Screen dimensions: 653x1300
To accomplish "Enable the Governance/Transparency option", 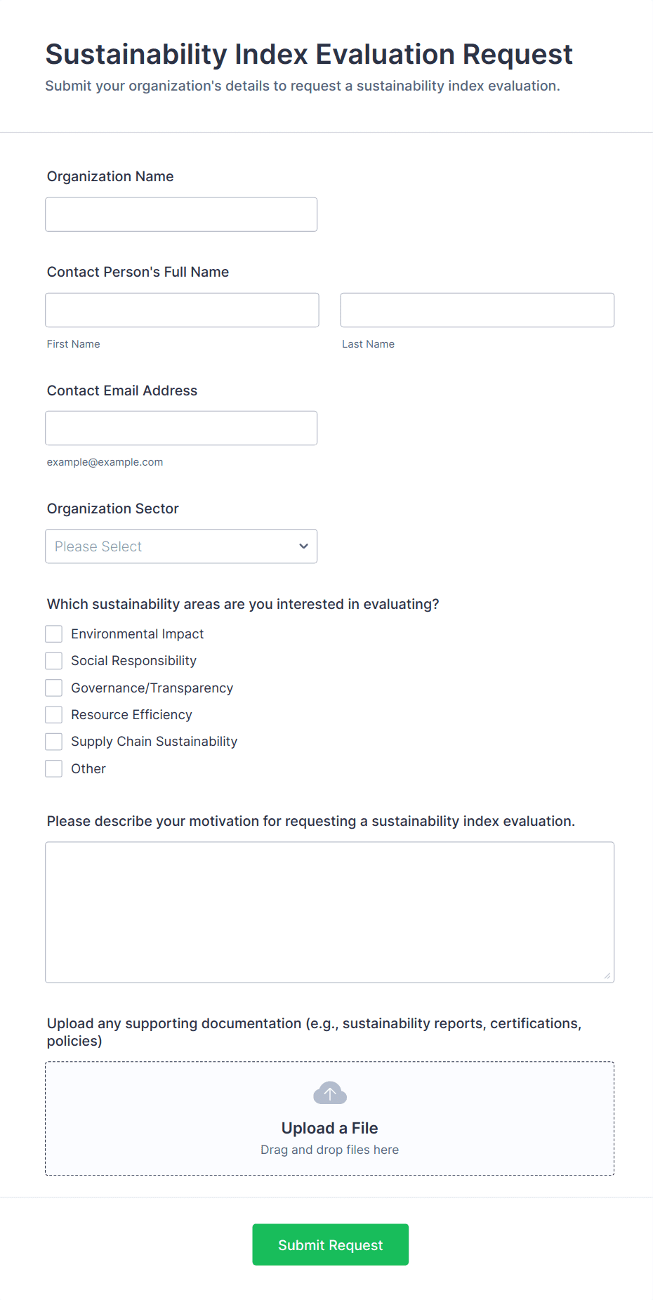I will click(x=54, y=688).
